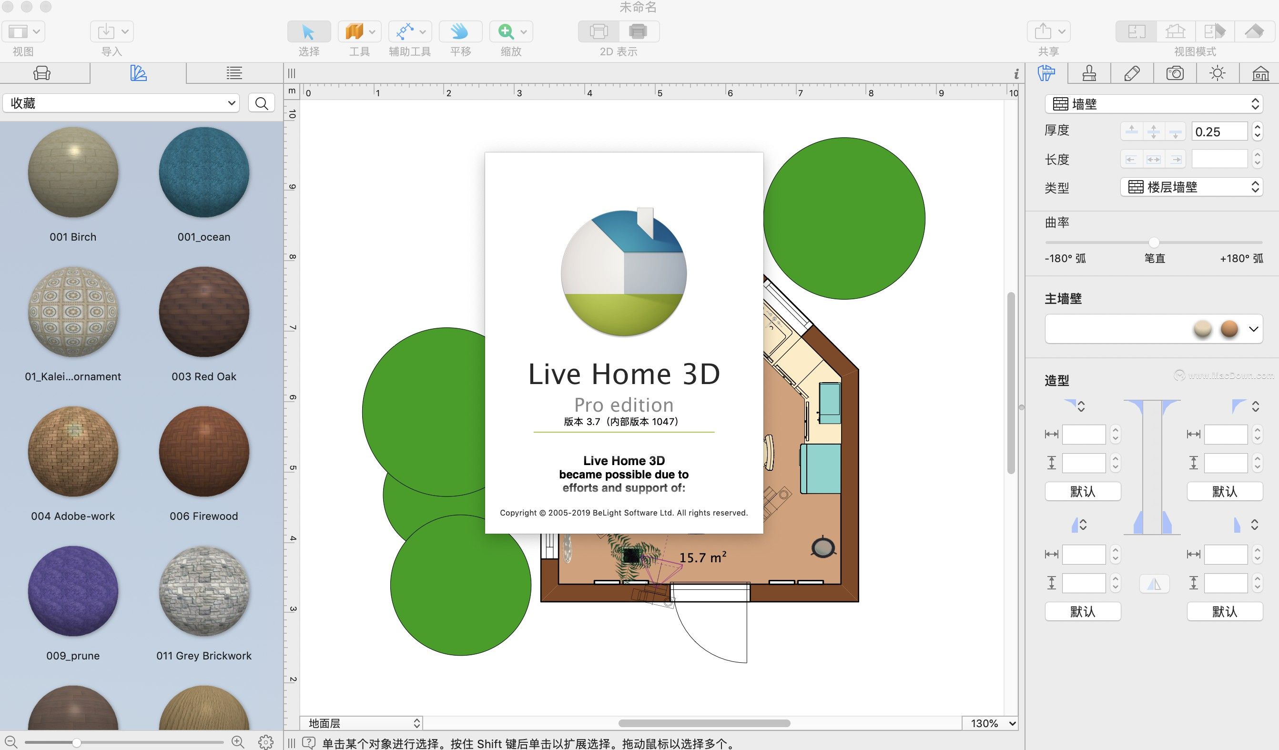Align wall thickness to first side

pos(1131,131)
